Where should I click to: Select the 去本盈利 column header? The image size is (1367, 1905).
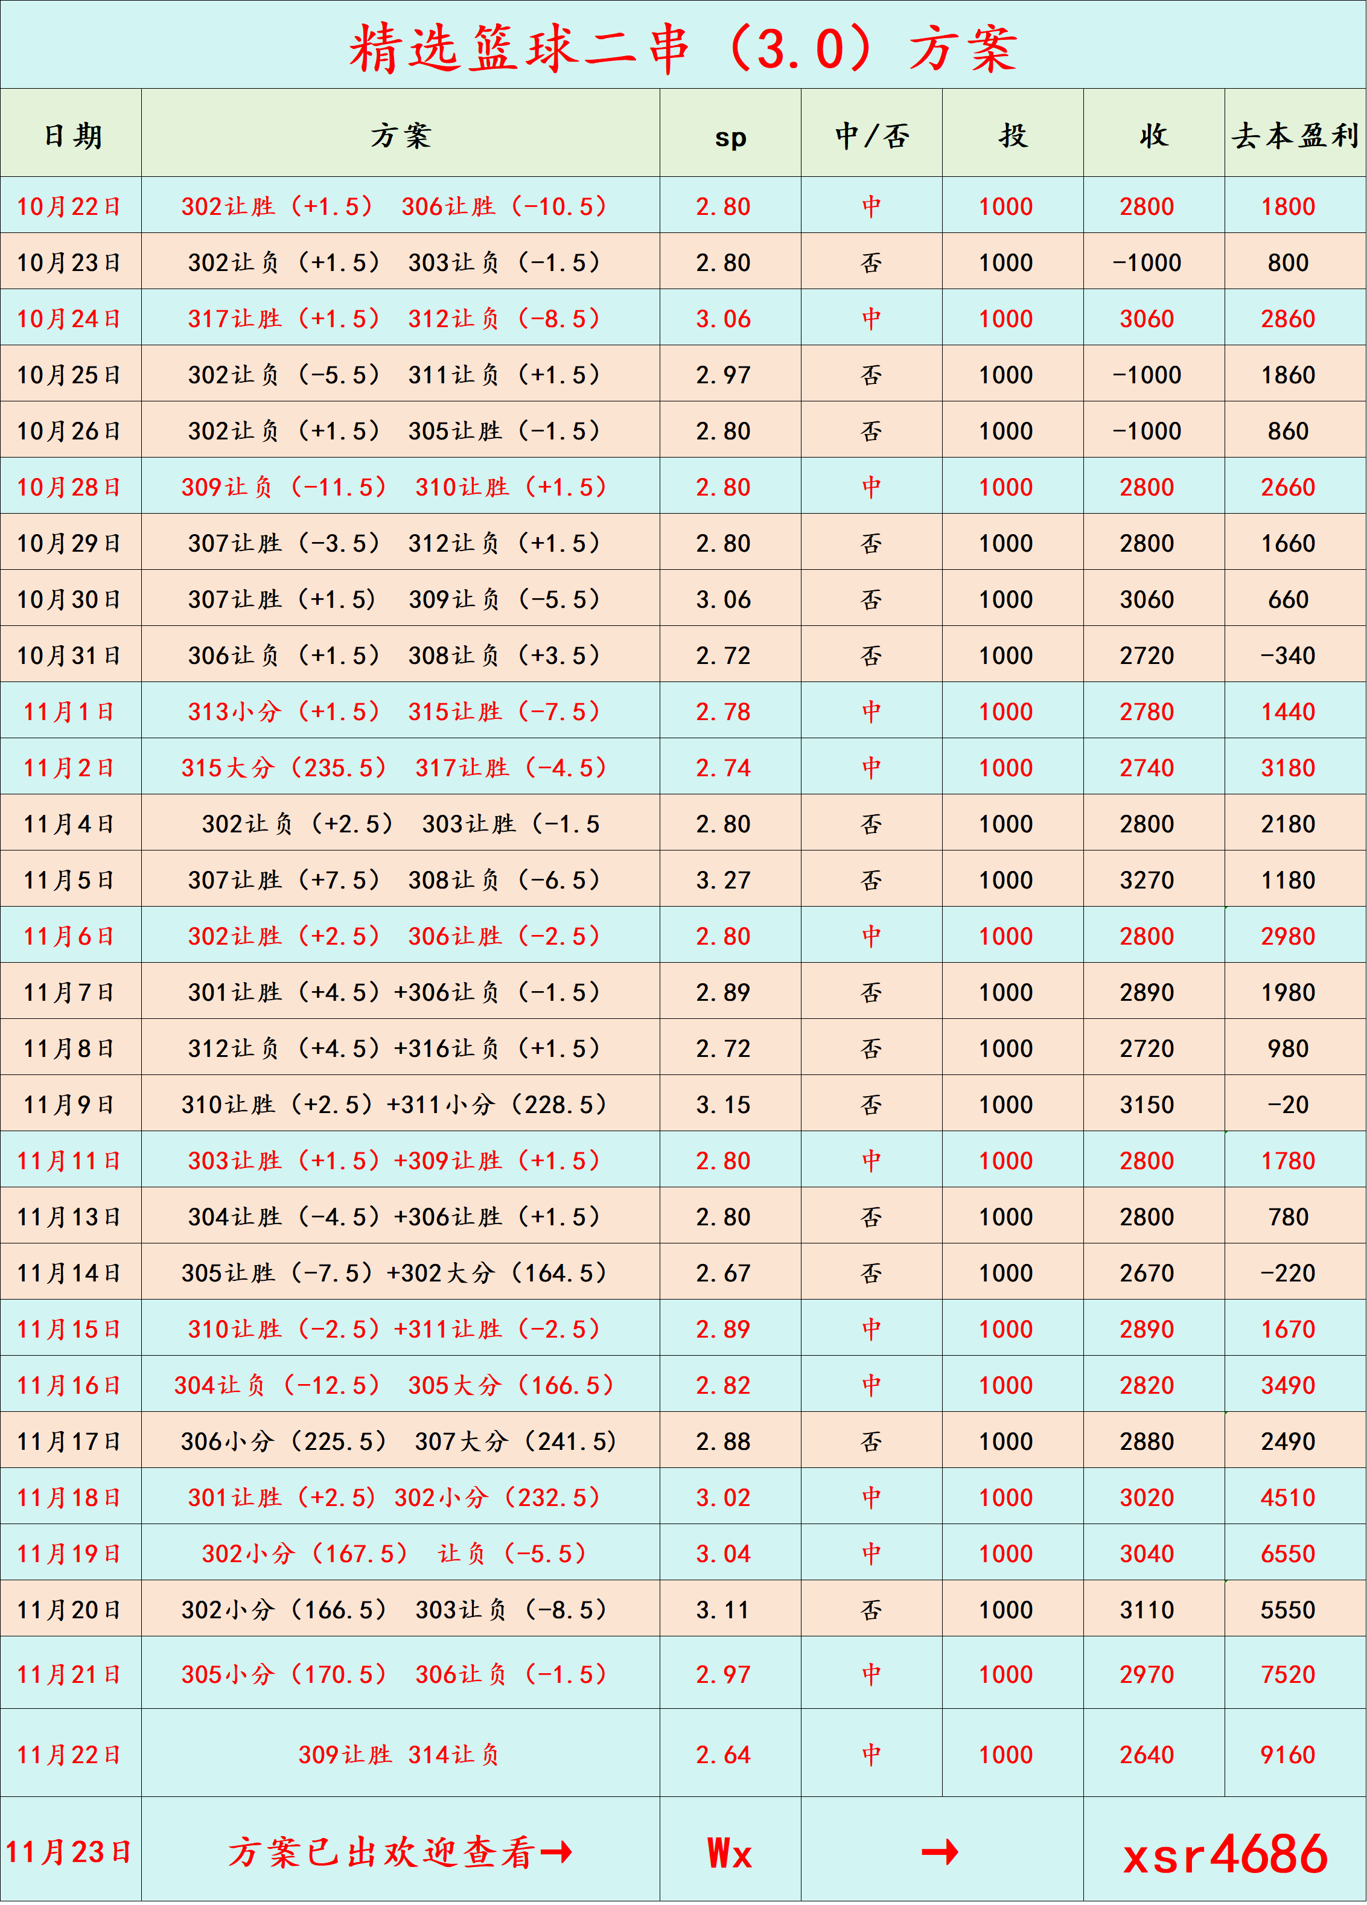[1295, 135]
